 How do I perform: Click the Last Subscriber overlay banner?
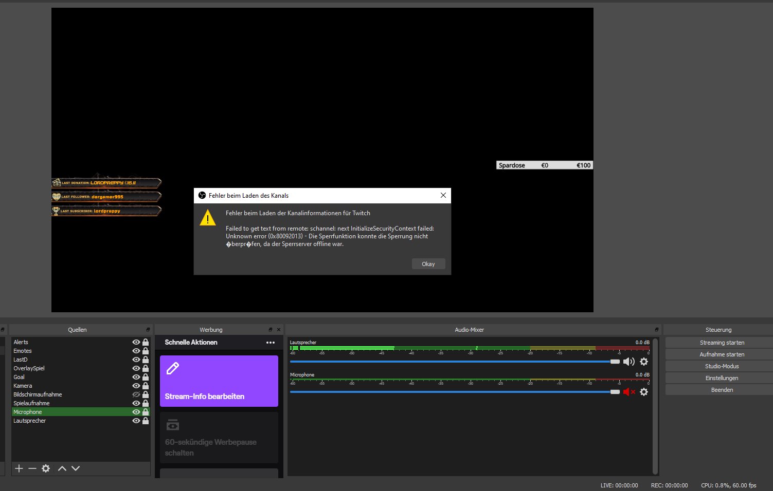click(x=106, y=211)
